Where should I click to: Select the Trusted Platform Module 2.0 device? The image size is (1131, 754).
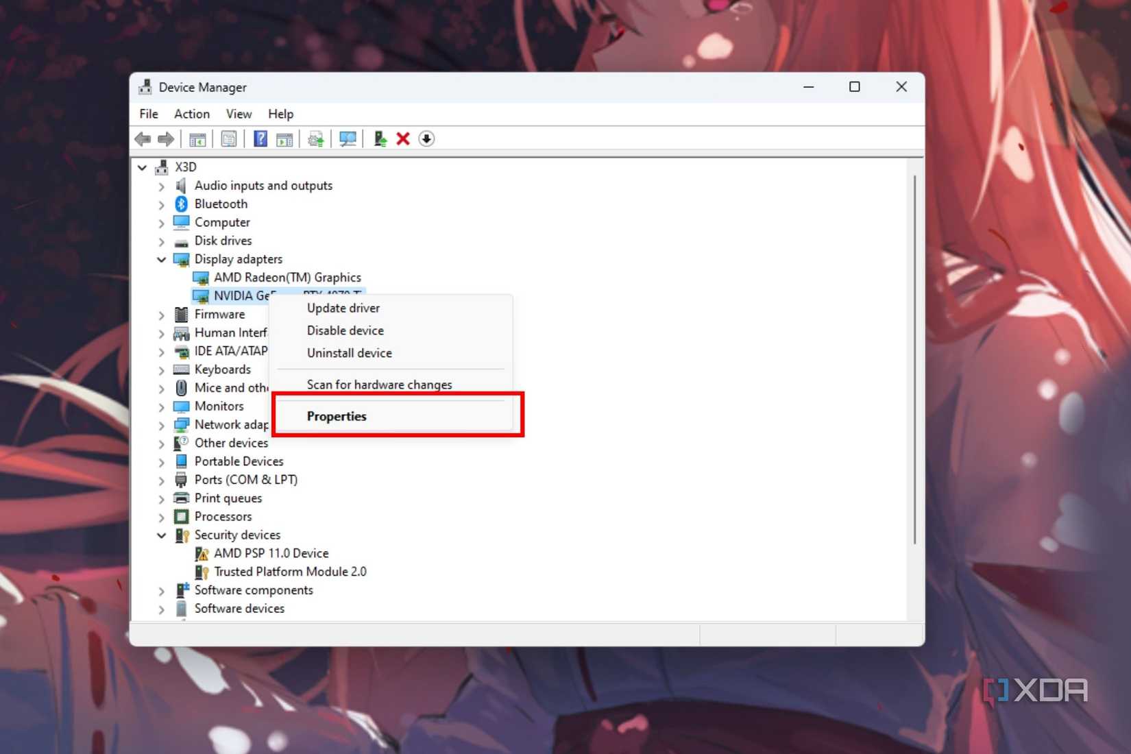289,571
